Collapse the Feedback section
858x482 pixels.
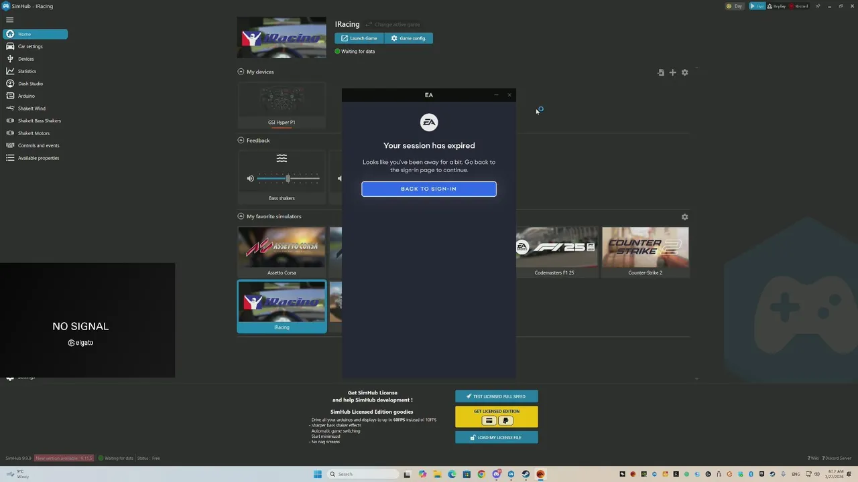tap(241, 141)
